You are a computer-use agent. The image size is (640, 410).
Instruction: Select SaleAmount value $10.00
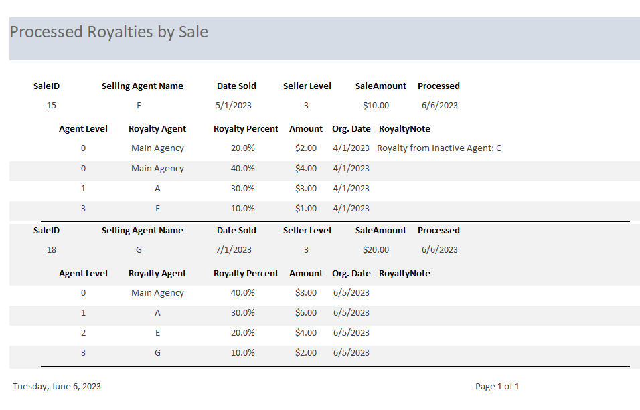click(x=376, y=105)
